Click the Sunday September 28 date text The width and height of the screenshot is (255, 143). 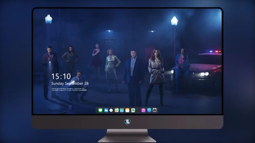(70, 83)
